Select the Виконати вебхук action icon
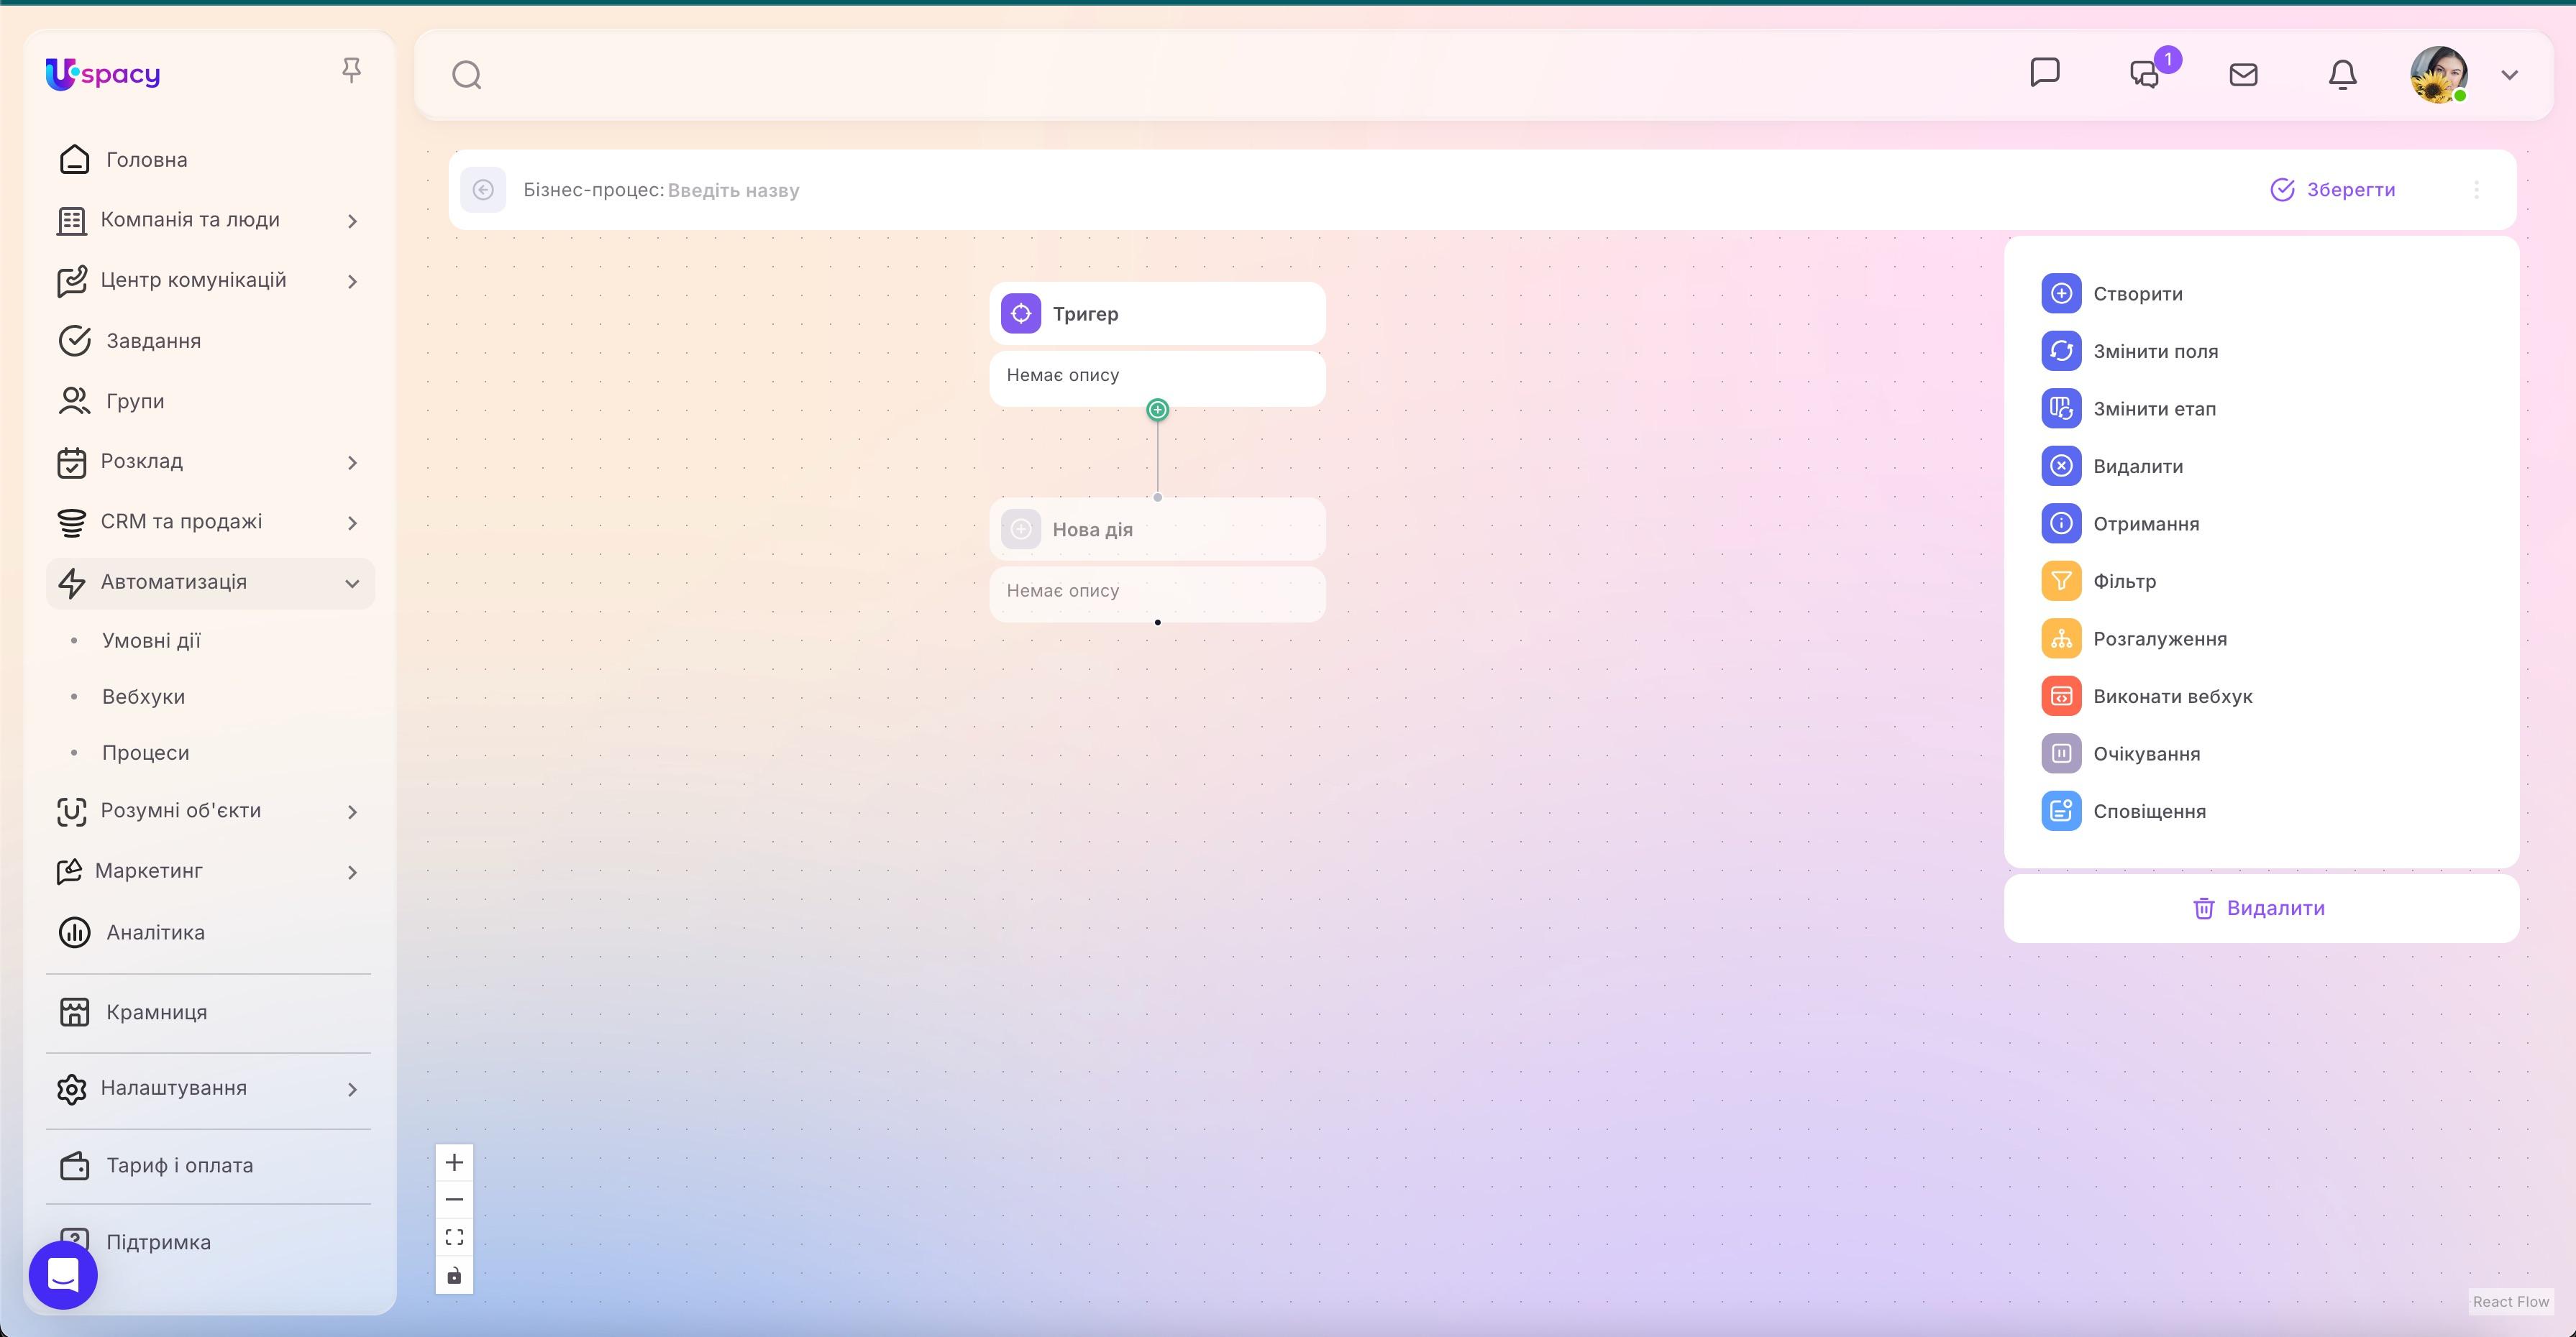This screenshot has height=1337, width=2576. point(2062,696)
